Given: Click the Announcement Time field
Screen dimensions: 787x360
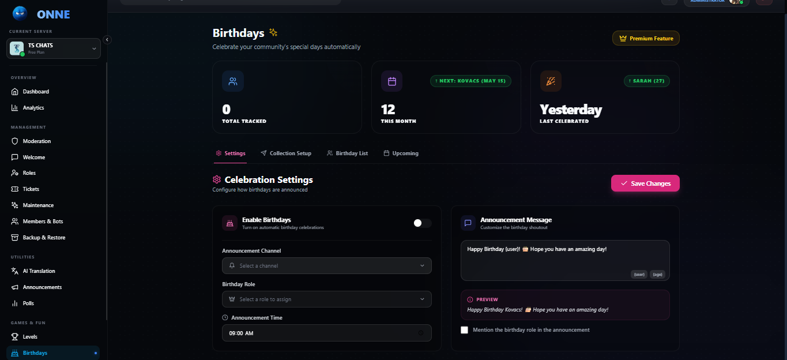Looking at the screenshot, I should (x=326, y=333).
